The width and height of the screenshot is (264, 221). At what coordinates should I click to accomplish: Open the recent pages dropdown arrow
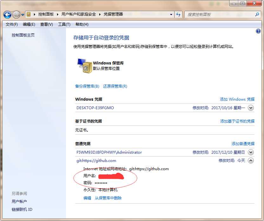pos(23,15)
